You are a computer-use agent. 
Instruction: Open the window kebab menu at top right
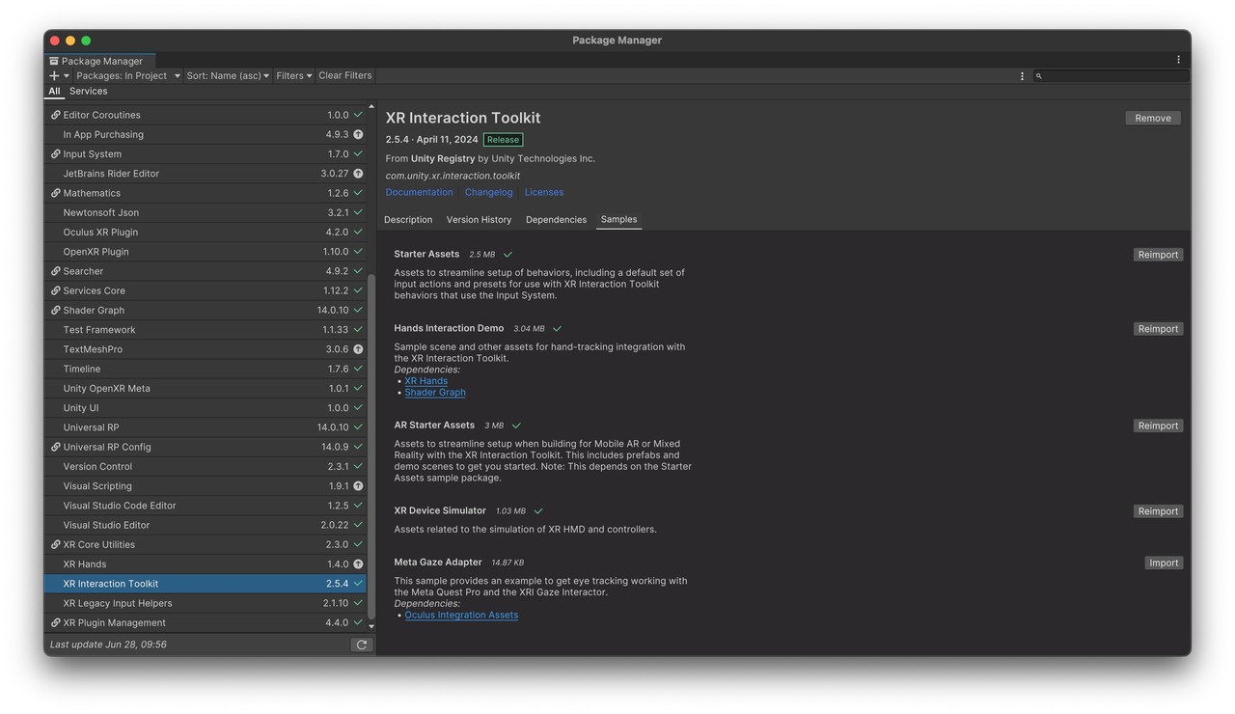(x=1178, y=60)
